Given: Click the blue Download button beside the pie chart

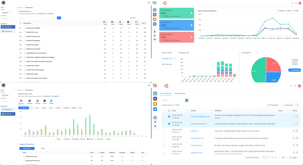Looking at the screenshot, I should (294, 70).
